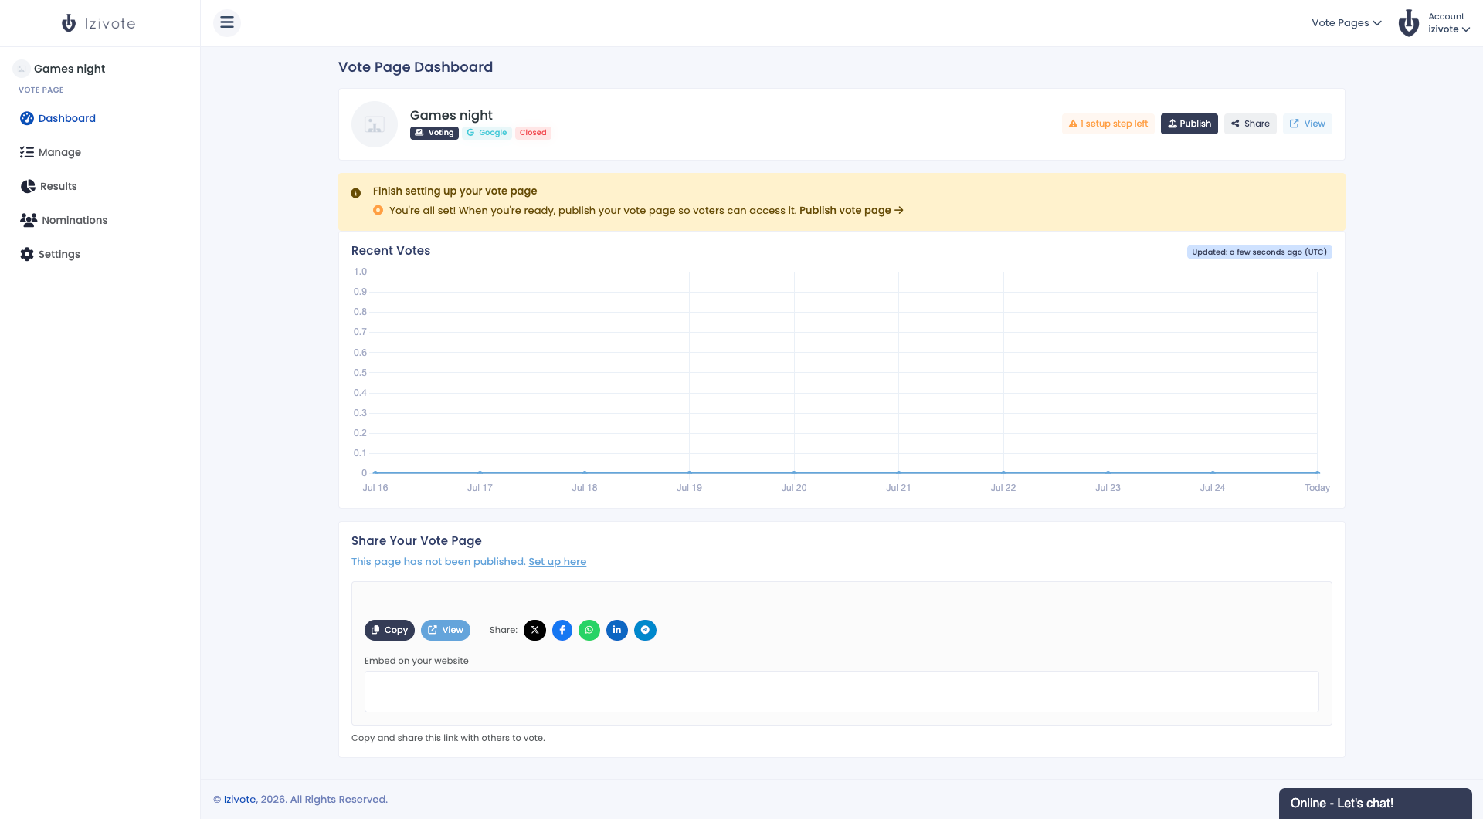Click the Publish button
Viewport: 1483px width, 819px height.
1189,124
